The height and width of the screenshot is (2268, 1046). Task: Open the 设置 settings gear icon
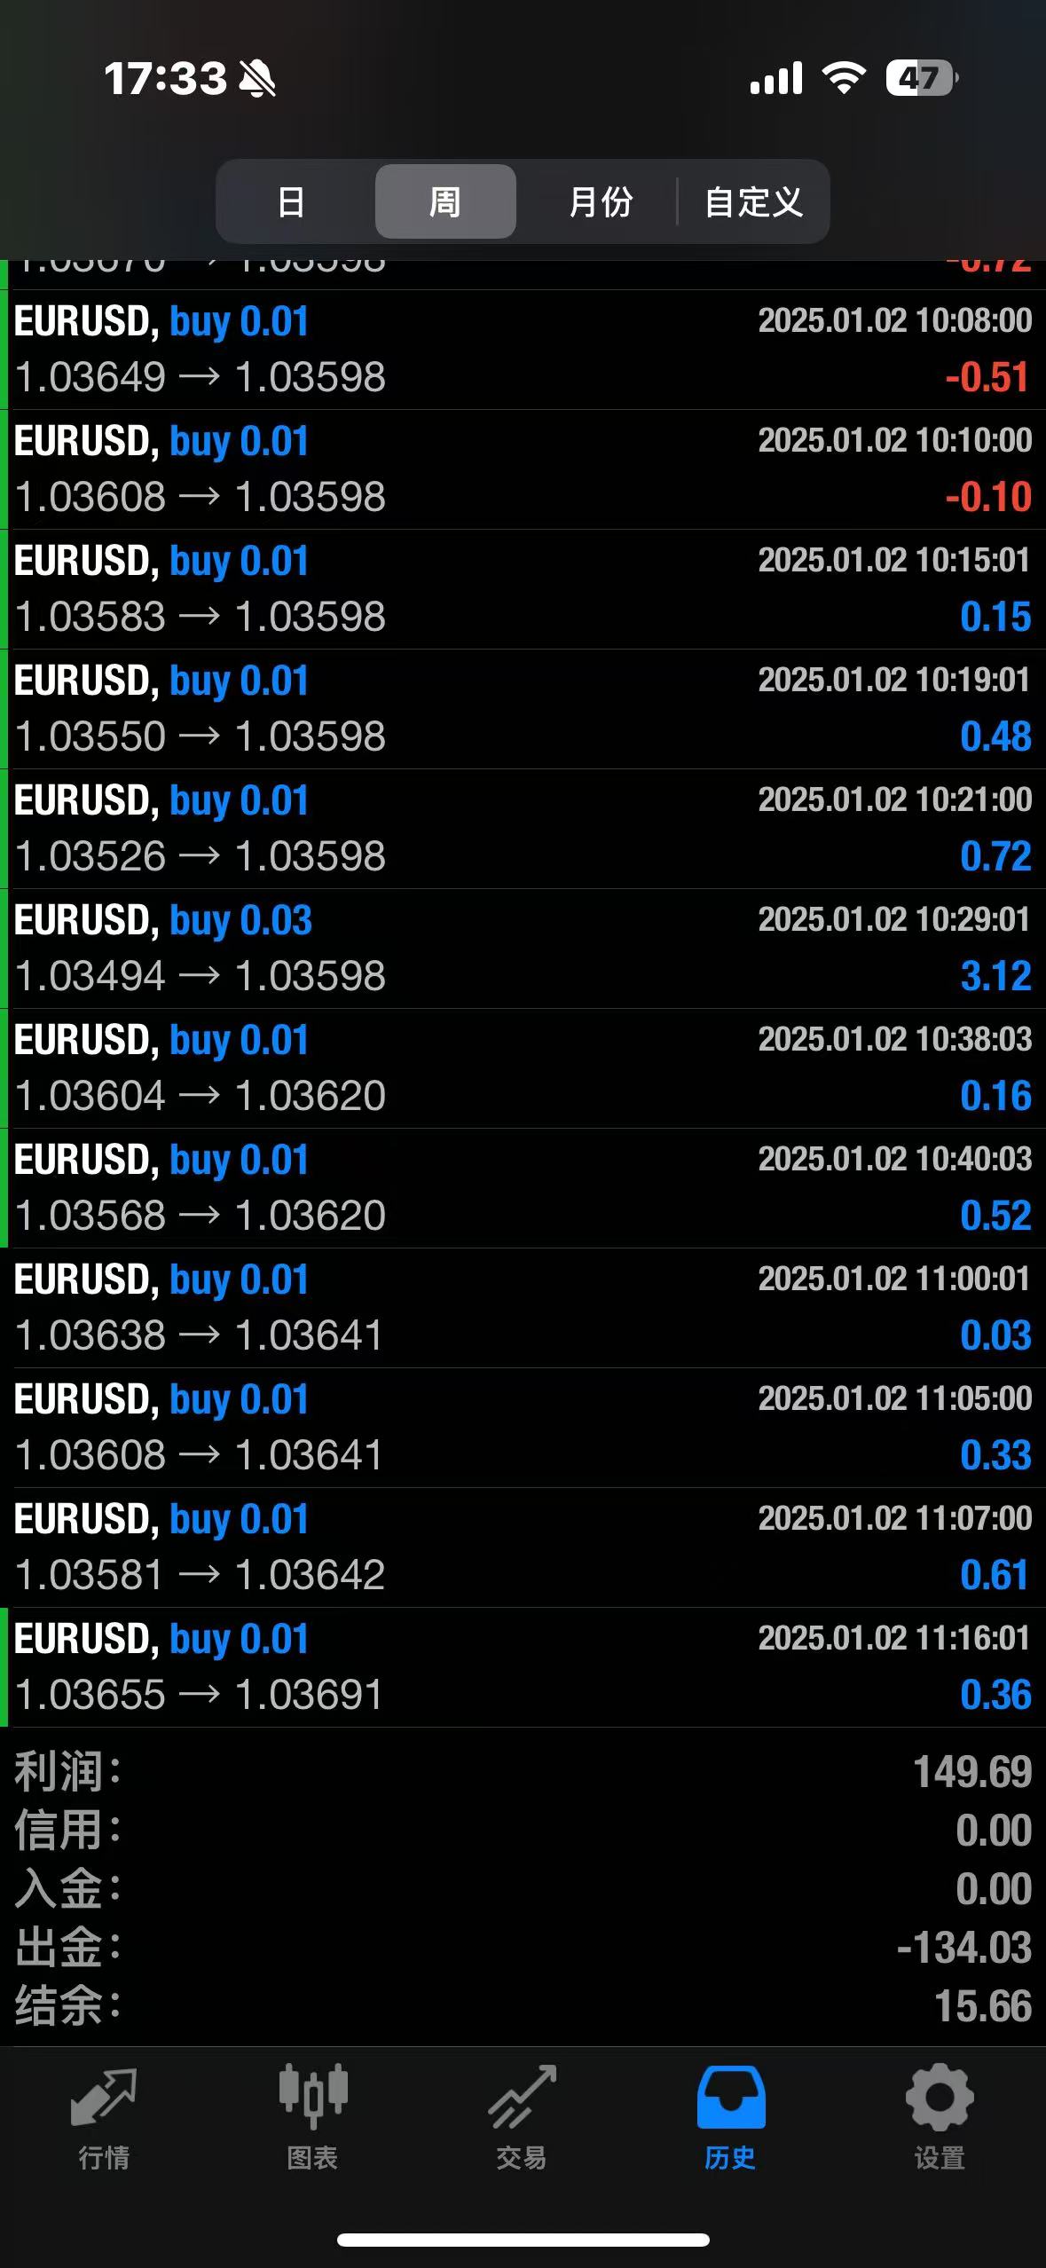click(940, 2099)
